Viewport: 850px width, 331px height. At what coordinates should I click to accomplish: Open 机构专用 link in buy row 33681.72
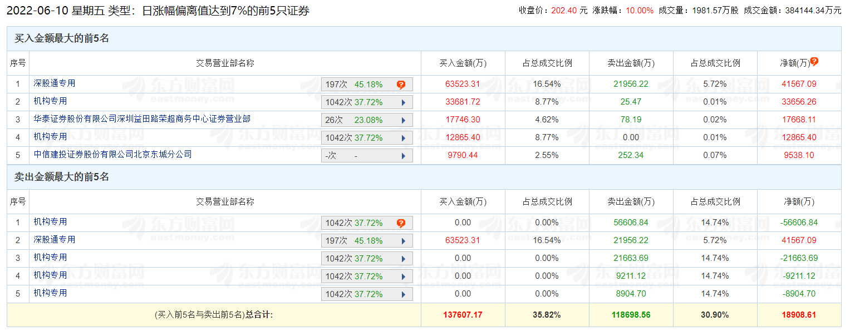click(x=50, y=101)
